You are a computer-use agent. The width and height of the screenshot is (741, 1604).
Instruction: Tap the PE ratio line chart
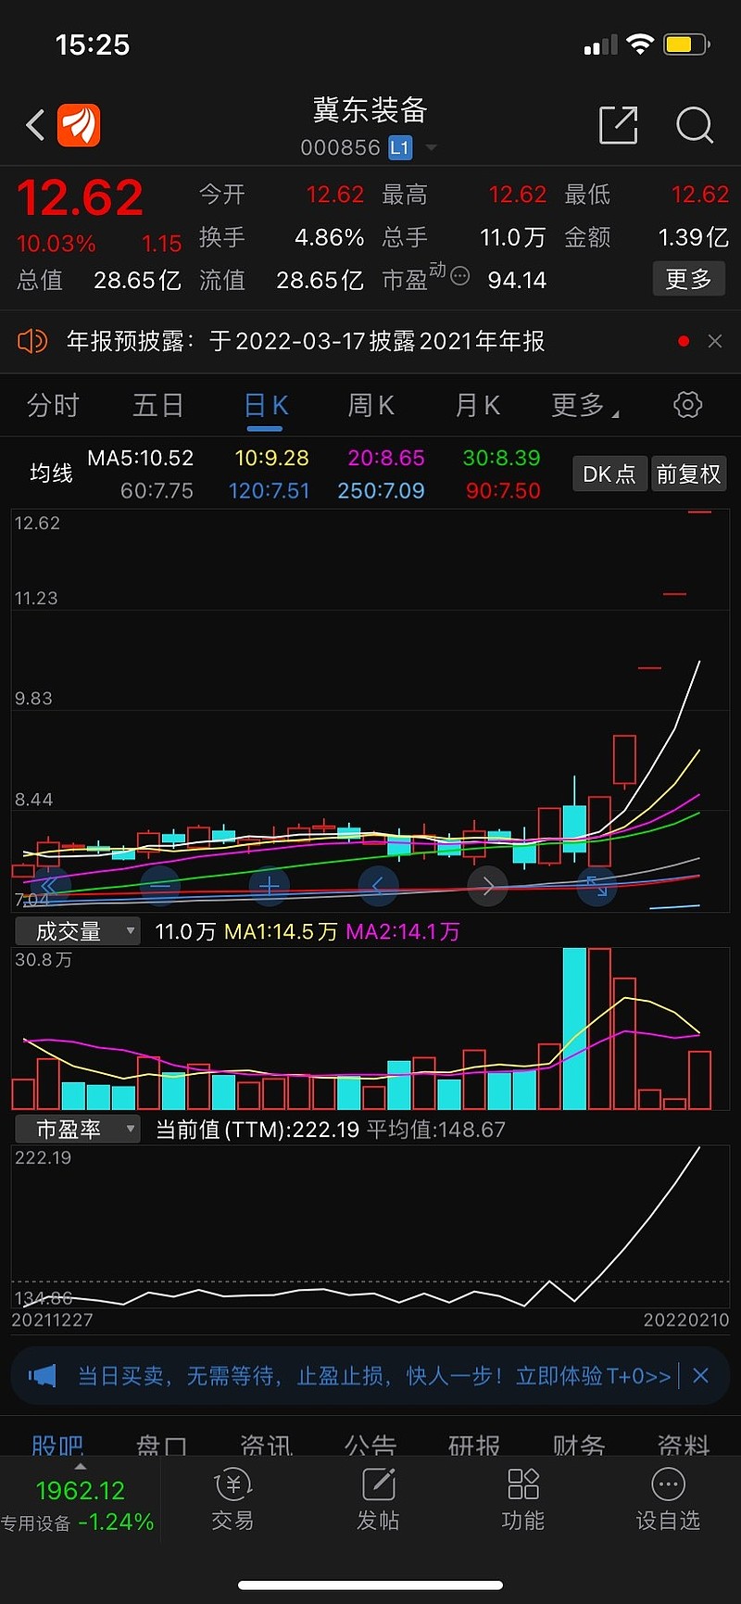(x=370, y=1226)
